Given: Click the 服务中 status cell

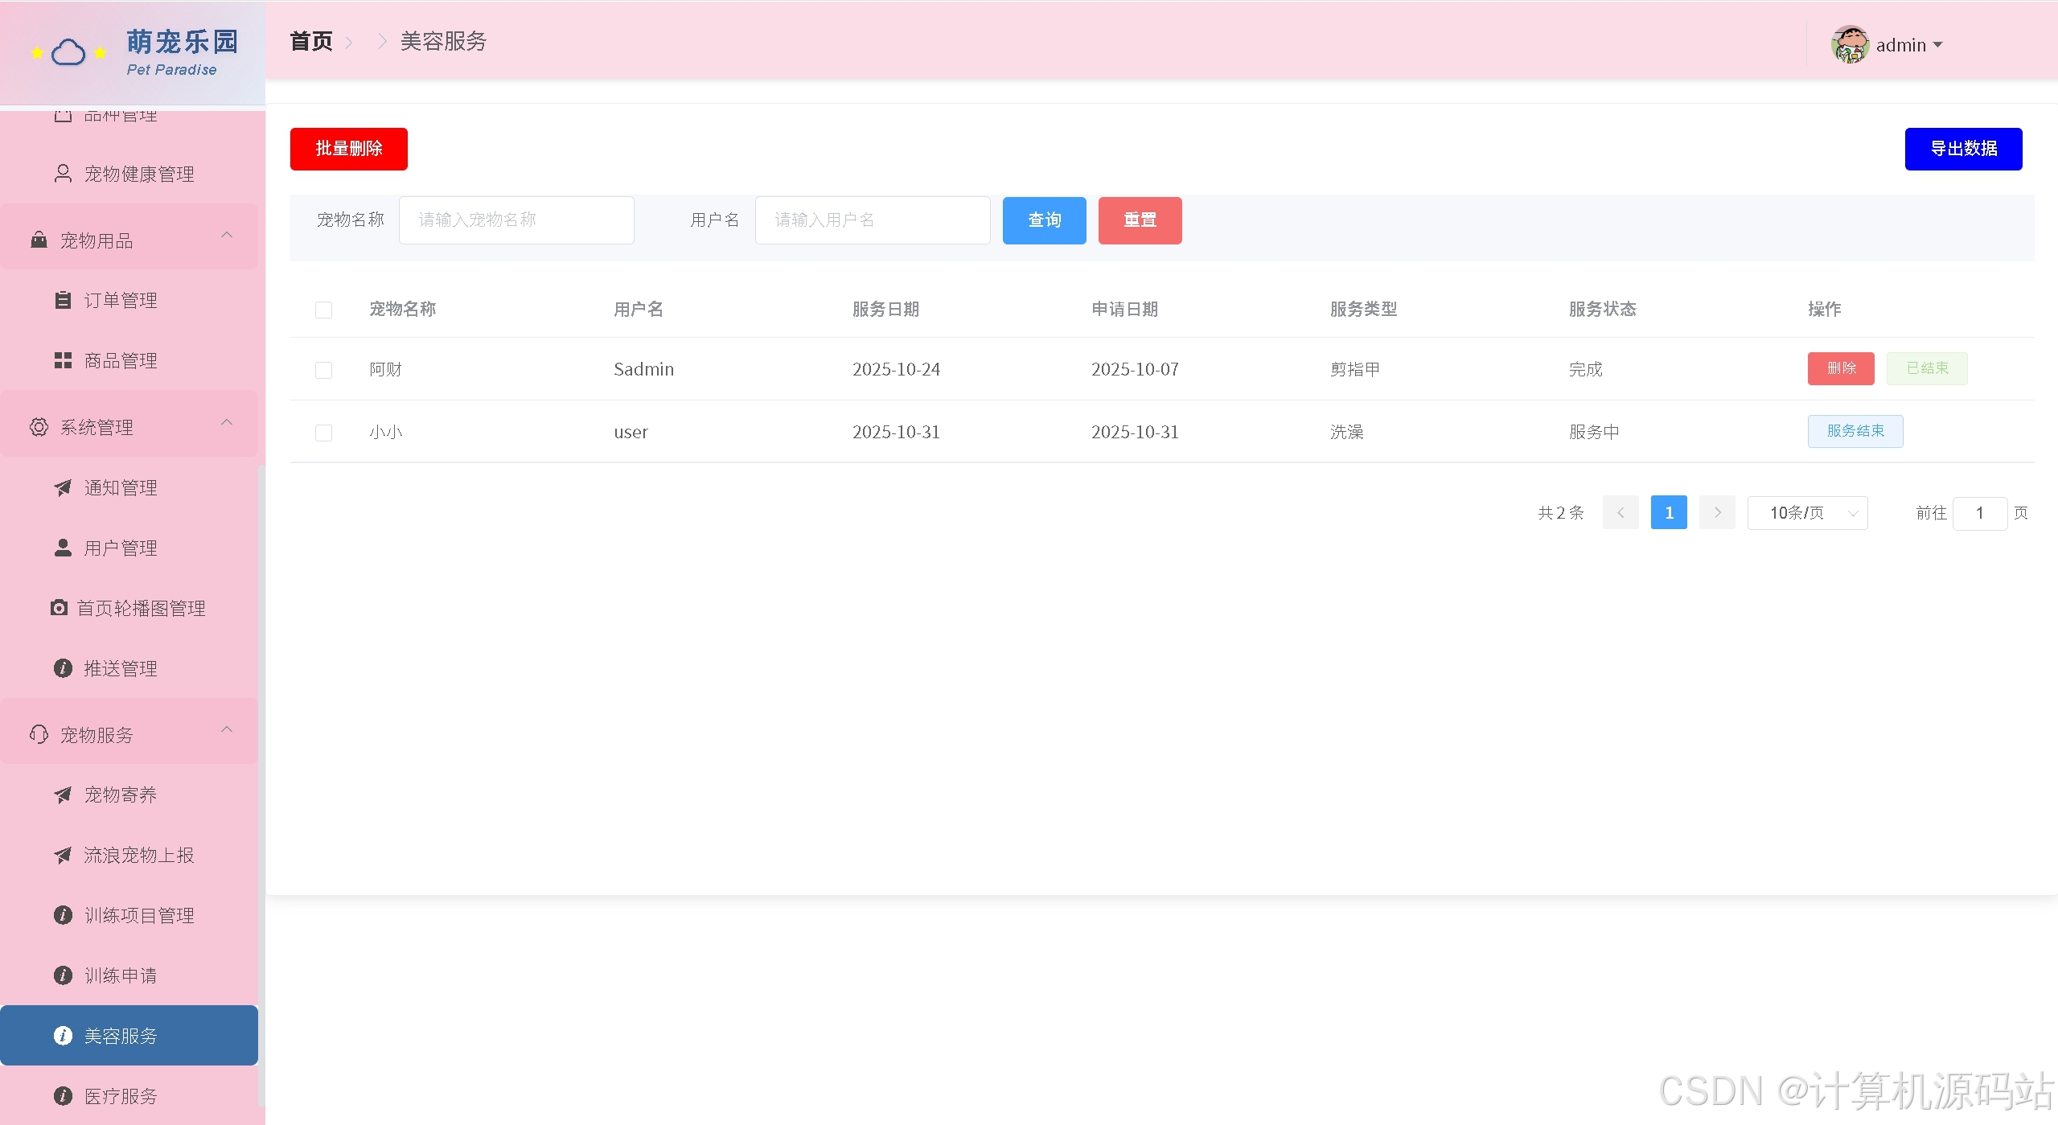Looking at the screenshot, I should click(1594, 432).
